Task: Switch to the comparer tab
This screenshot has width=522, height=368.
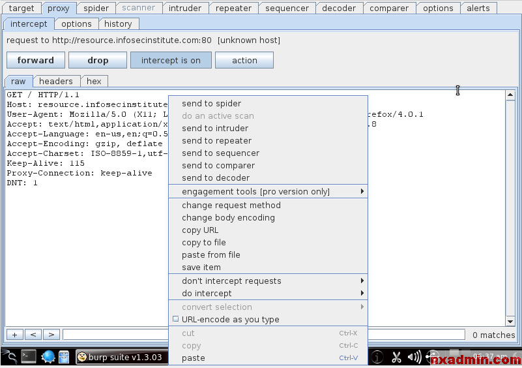Action: (389, 8)
